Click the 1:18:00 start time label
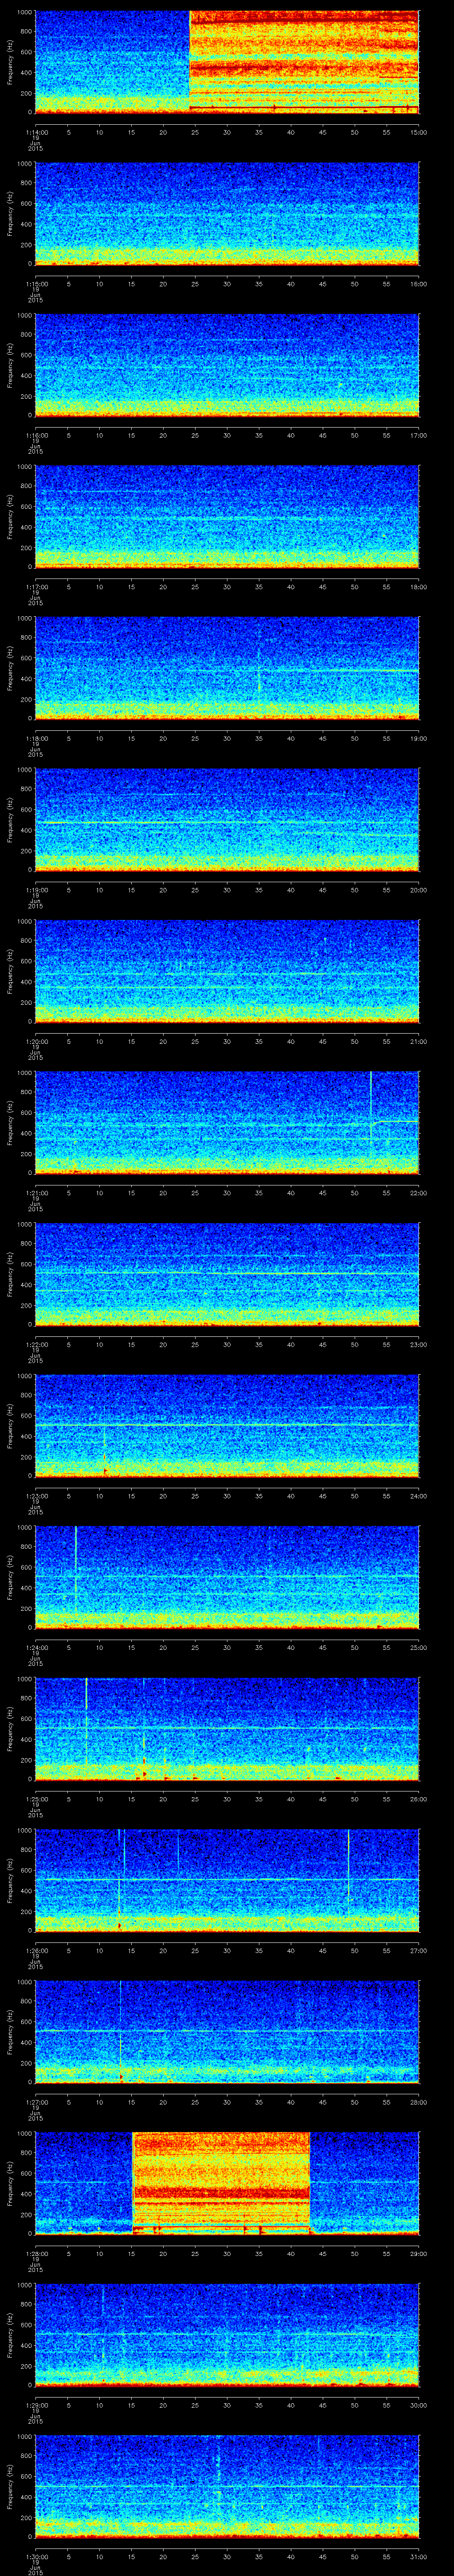The width and height of the screenshot is (454, 2576). click(36, 738)
